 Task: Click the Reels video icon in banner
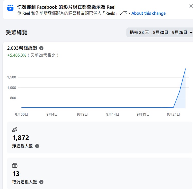[x=10, y=8]
